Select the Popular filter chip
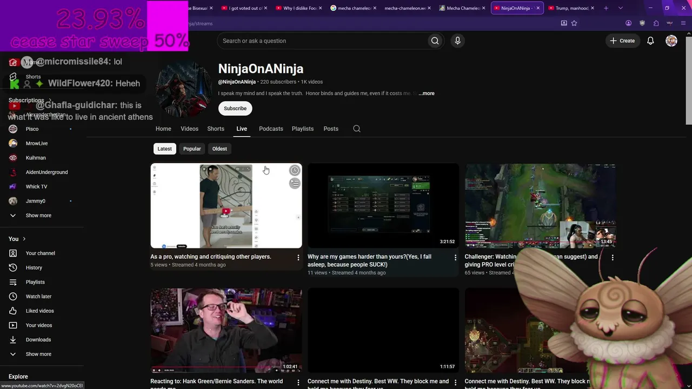Image resolution: width=692 pixels, height=389 pixels. point(192,149)
